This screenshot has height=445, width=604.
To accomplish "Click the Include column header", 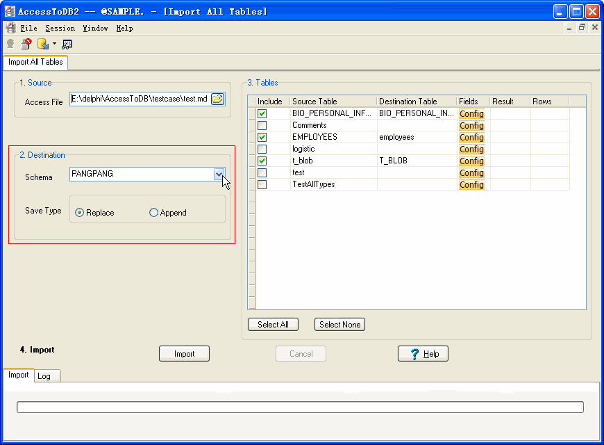I will 273,102.
